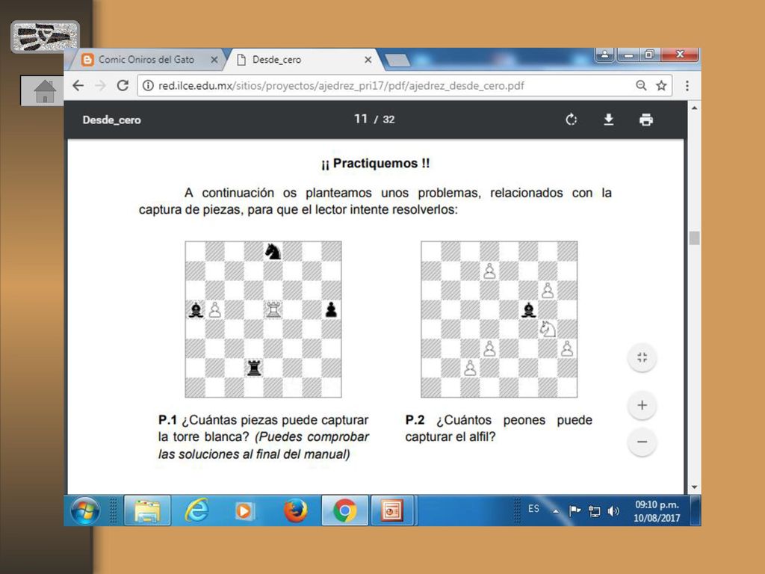This screenshot has width=765, height=574.
Task: Go back with the browser back arrow
Action: [78, 86]
